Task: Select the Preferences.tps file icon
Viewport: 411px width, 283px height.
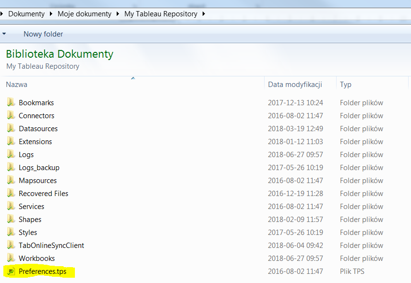Action: [11, 271]
